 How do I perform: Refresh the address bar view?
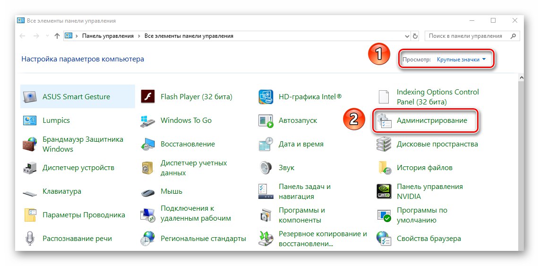(x=415, y=36)
